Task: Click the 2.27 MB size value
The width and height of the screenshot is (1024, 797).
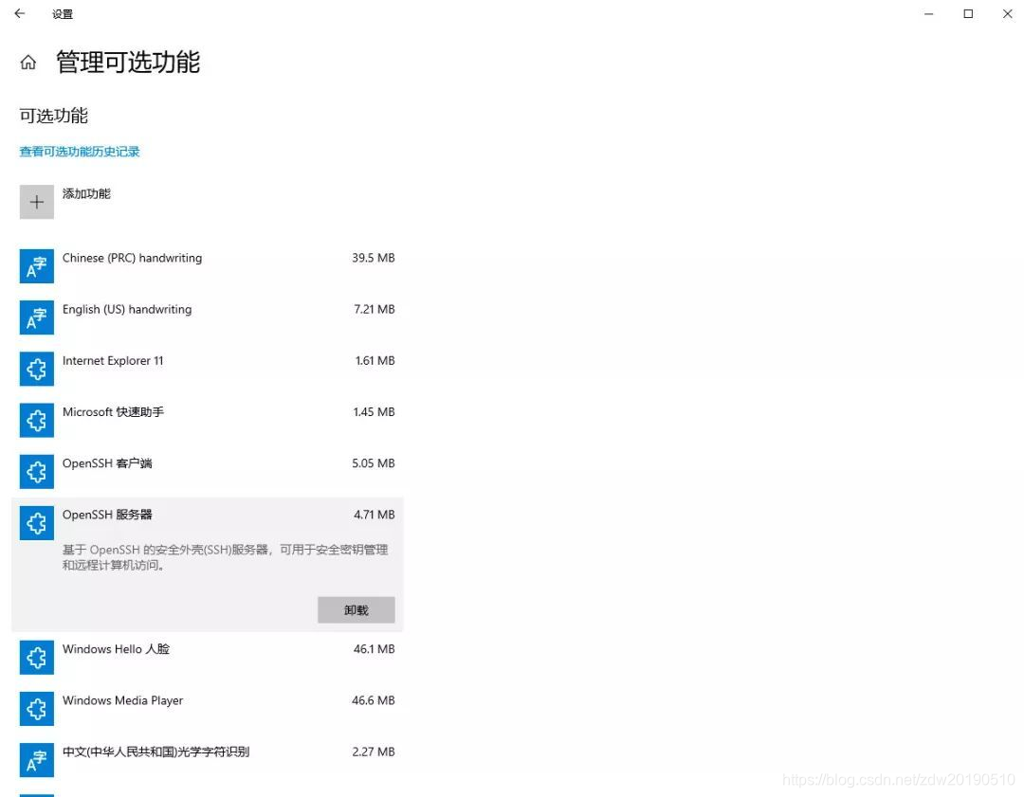Action: pos(373,752)
